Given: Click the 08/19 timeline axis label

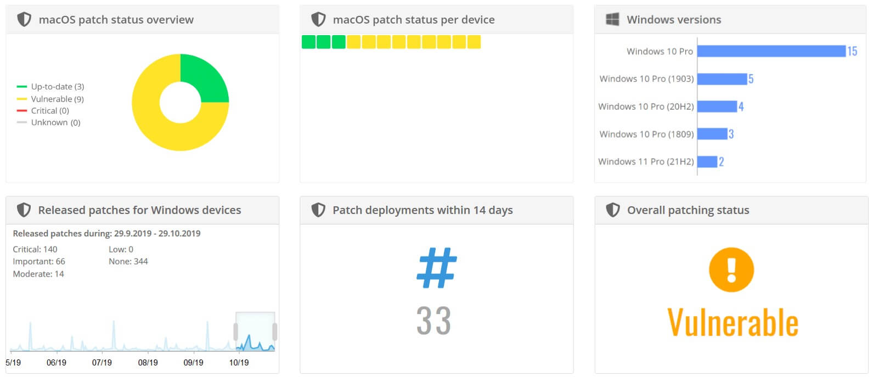Looking at the screenshot, I should click(x=148, y=363).
